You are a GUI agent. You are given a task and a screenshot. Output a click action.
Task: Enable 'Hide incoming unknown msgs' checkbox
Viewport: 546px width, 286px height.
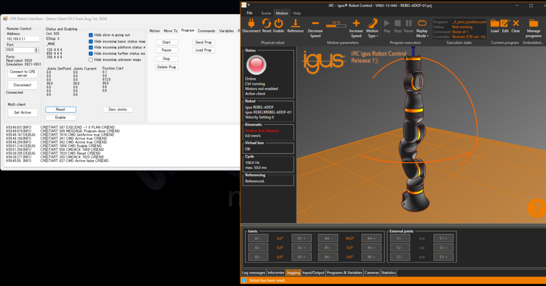[x=91, y=60]
